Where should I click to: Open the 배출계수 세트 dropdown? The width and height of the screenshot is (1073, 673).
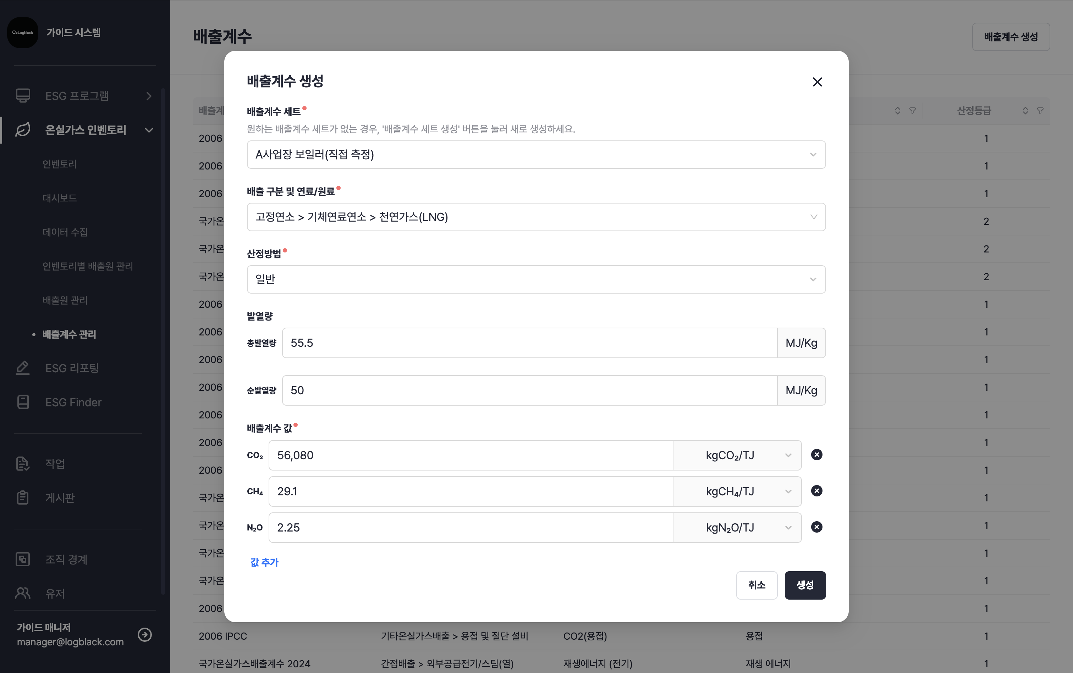tap(536, 155)
